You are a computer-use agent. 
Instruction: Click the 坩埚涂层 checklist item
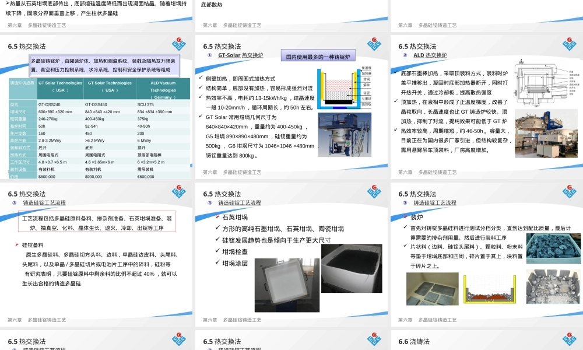(235, 263)
